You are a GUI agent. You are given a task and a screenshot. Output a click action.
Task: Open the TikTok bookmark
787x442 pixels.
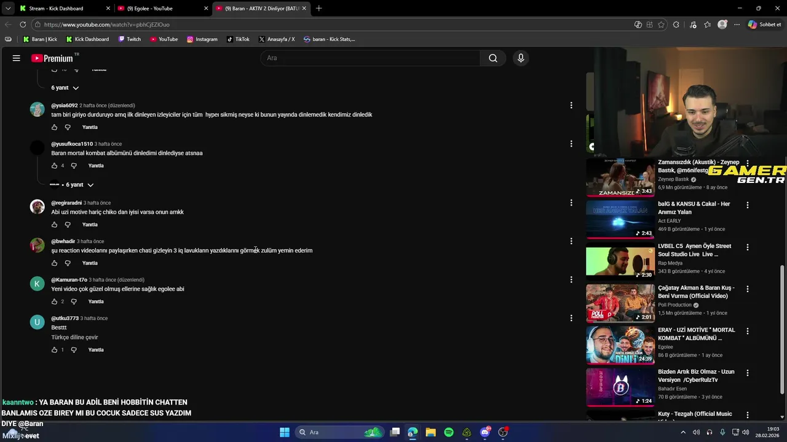click(x=238, y=39)
